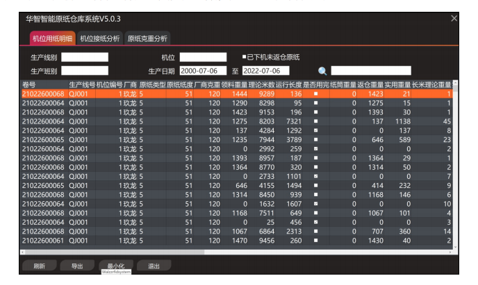
Task: Click the 导出 button
Action: (76, 266)
